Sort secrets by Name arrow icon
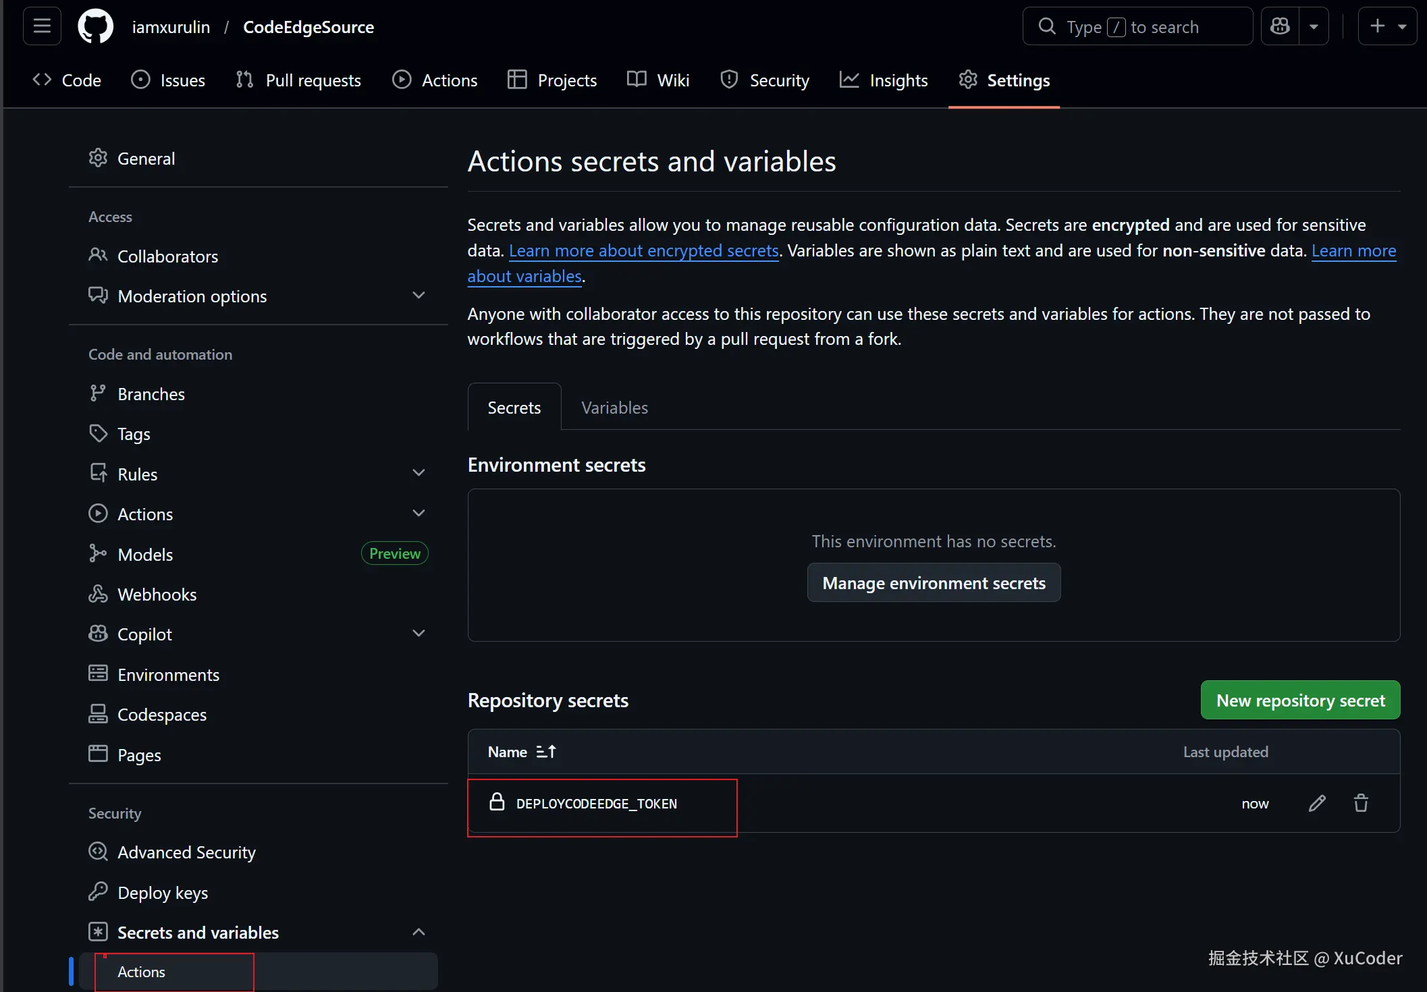The height and width of the screenshot is (992, 1427). 545,752
